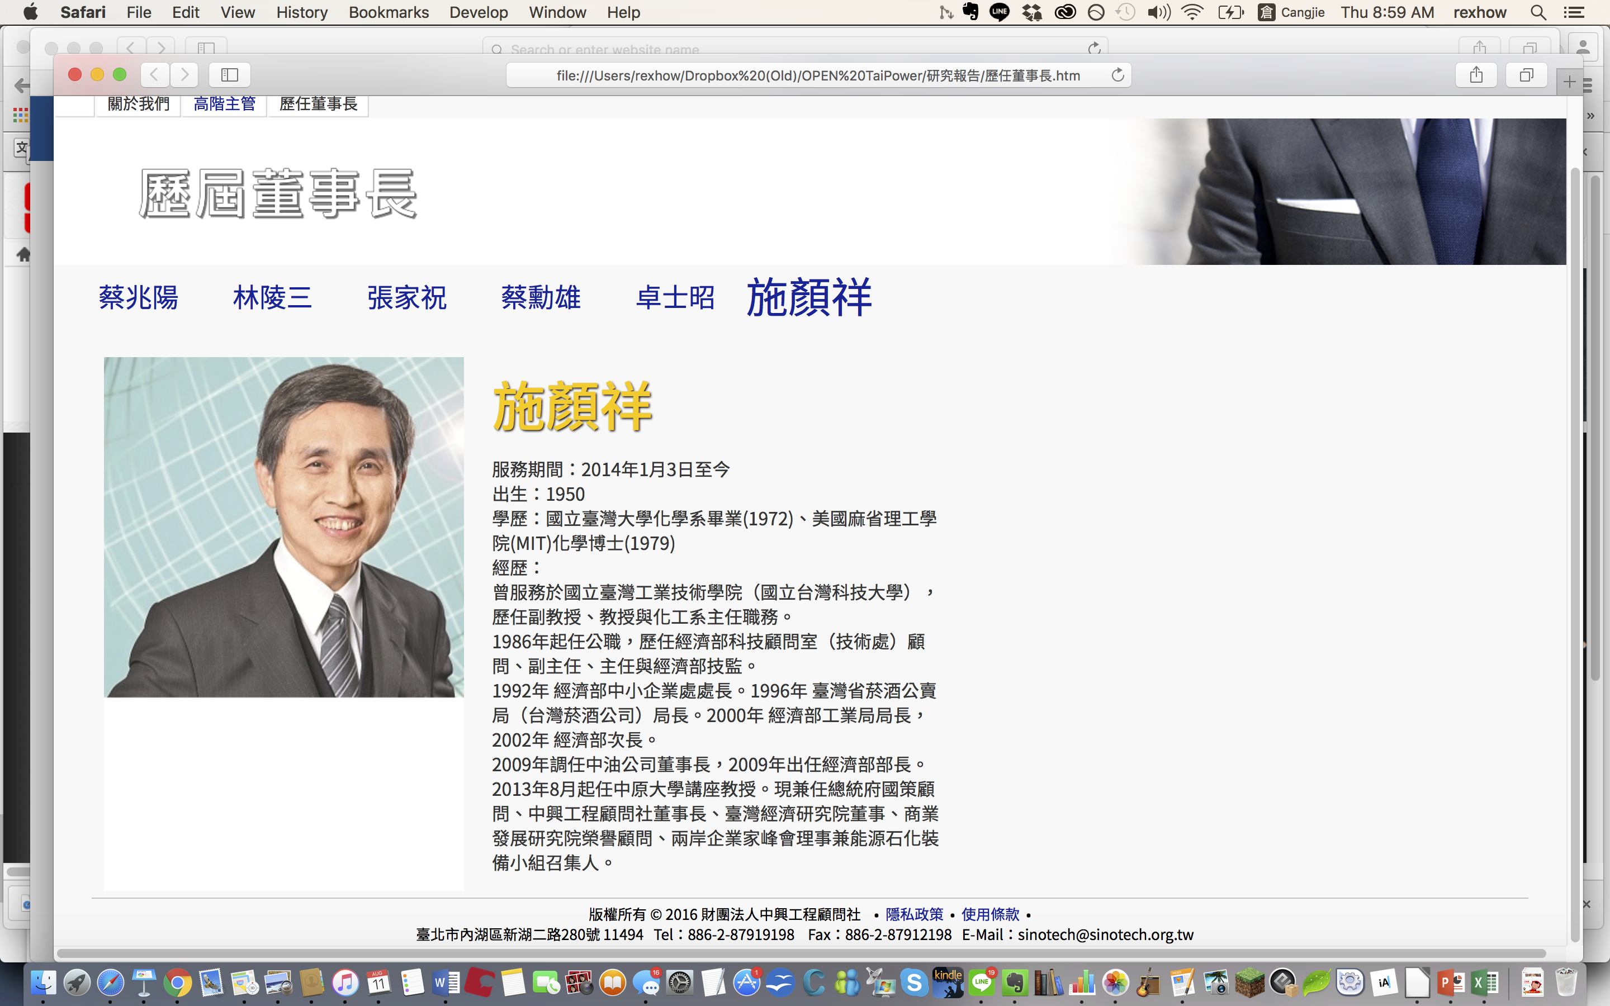Click the yellow 施顏祥 heading
The image size is (1610, 1006).
click(572, 406)
